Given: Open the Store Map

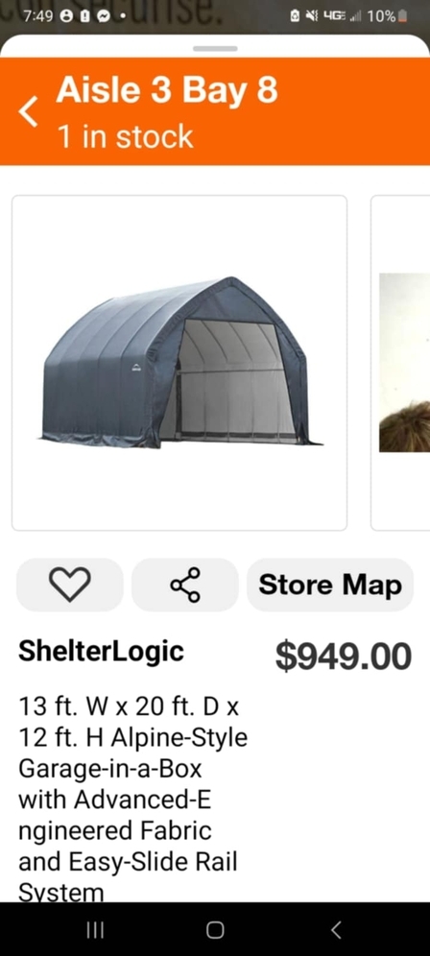Looking at the screenshot, I should point(330,585).
